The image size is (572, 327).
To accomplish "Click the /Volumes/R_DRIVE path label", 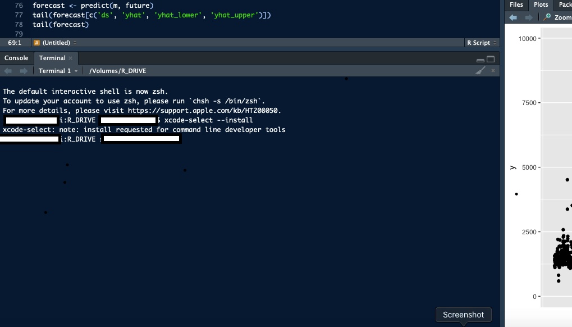I will [x=117, y=71].
